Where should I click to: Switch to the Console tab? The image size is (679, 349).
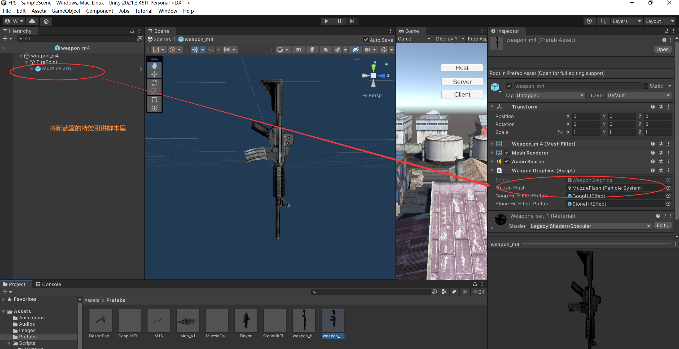(x=49, y=284)
